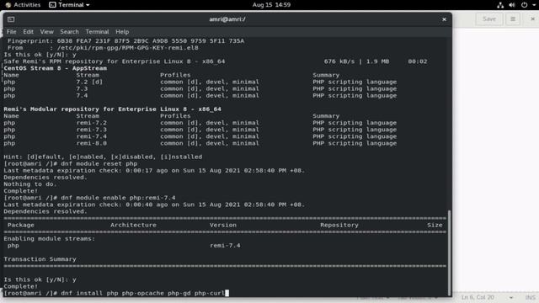The height and width of the screenshot is (303, 539).
Task: Click the 'remi-8.0' stream row
Action: coord(200,143)
